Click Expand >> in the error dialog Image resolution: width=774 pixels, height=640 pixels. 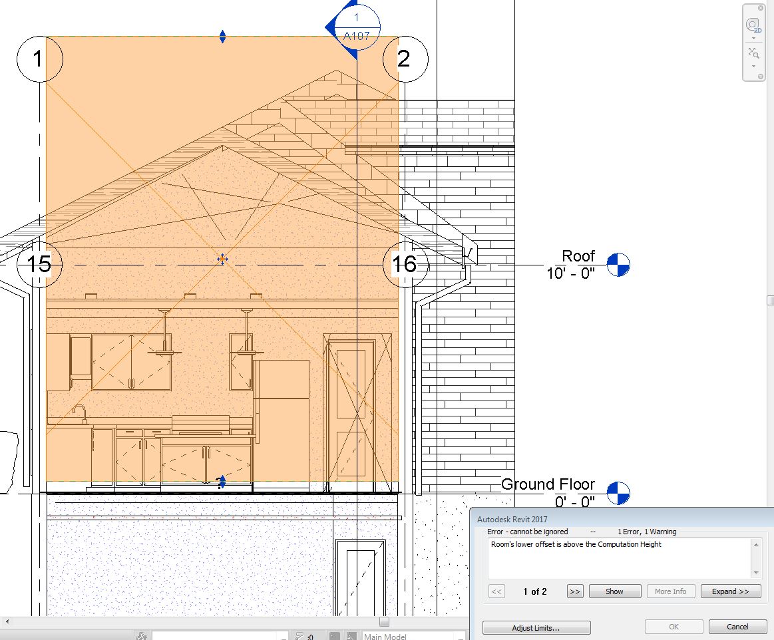pos(730,591)
